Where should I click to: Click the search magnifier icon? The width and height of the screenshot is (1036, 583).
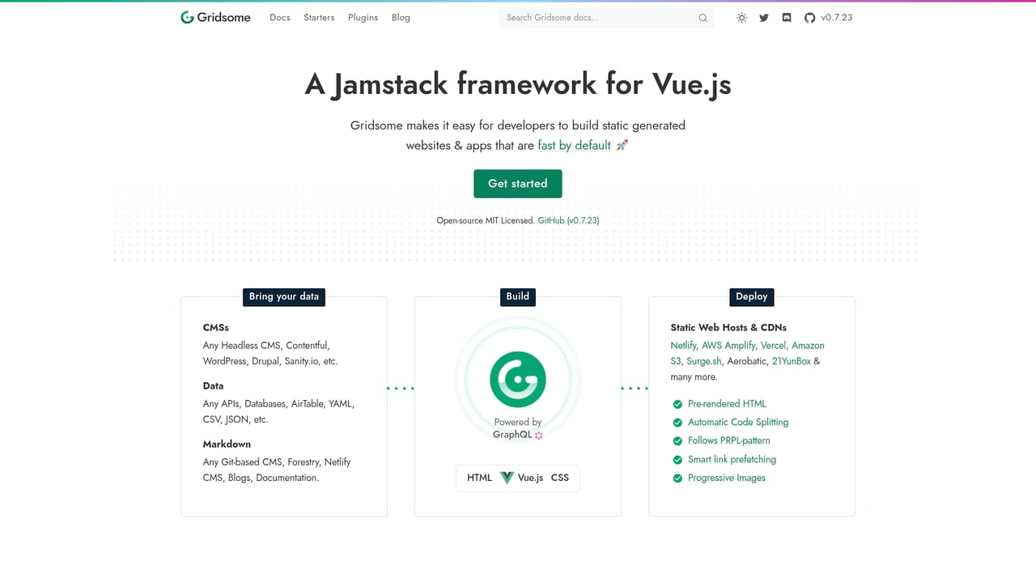coord(703,18)
